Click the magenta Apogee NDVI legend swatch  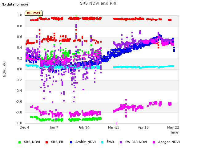point(154,142)
